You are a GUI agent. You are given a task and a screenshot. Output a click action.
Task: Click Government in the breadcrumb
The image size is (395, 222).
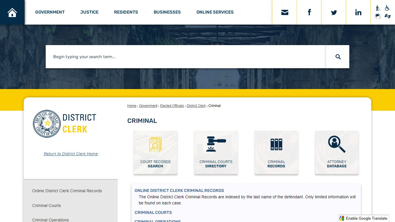(148, 106)
